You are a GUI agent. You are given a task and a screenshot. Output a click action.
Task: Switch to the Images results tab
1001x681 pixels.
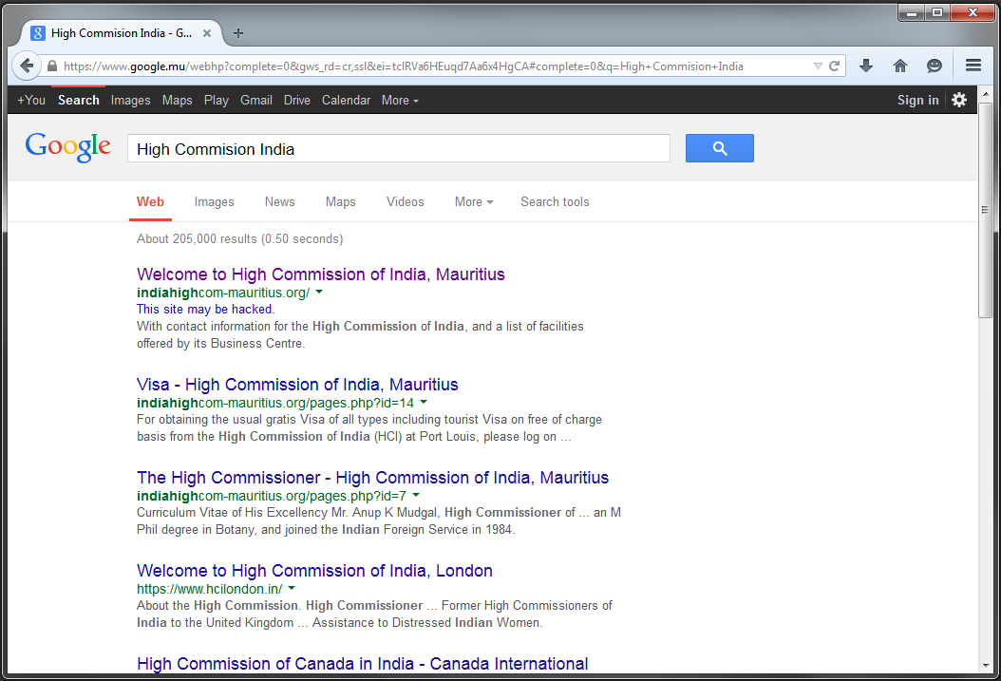click(x=214, y=201)
